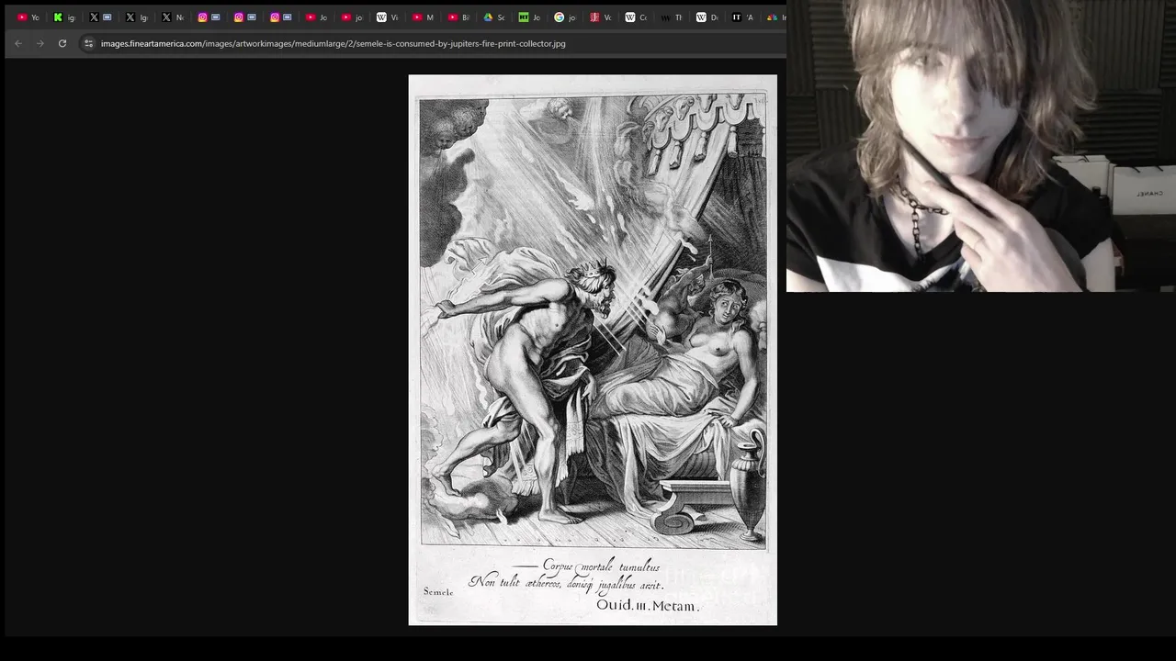This screenshot has height=661, width=1176.
Task: Open the X tab labeled "Ne"
Action: tap(173, 17)
